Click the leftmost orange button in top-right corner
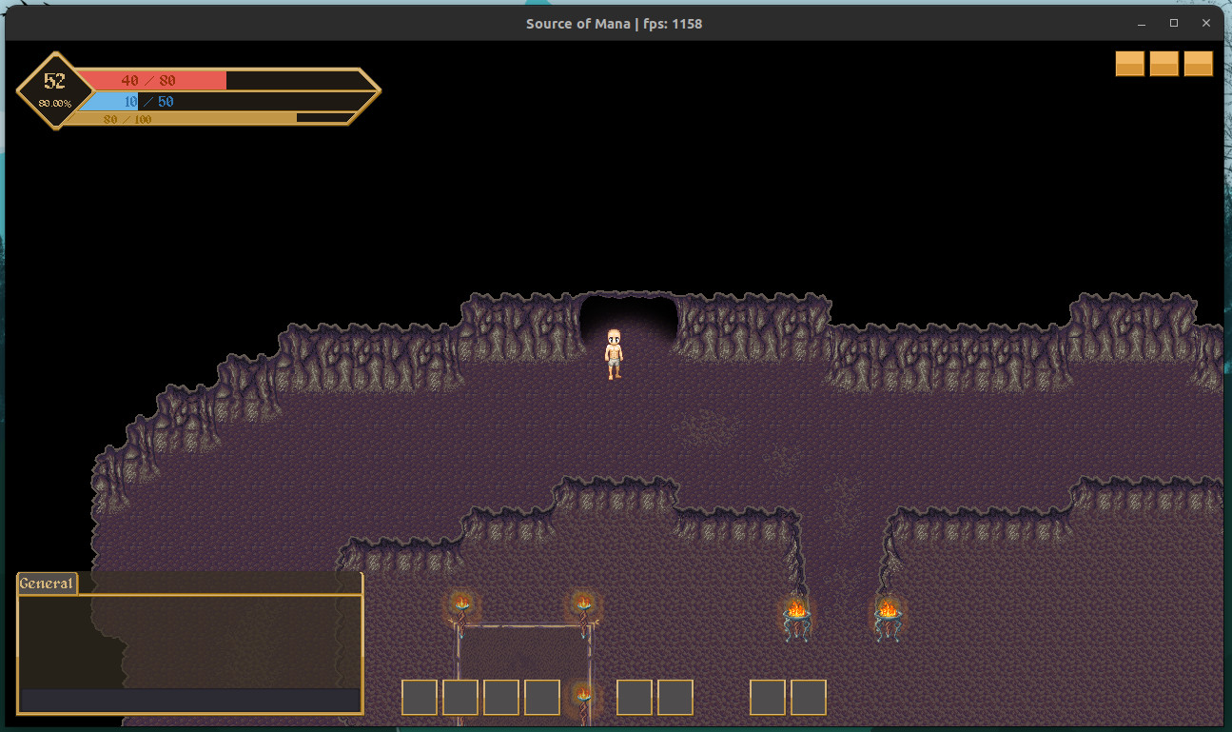 1129,64
